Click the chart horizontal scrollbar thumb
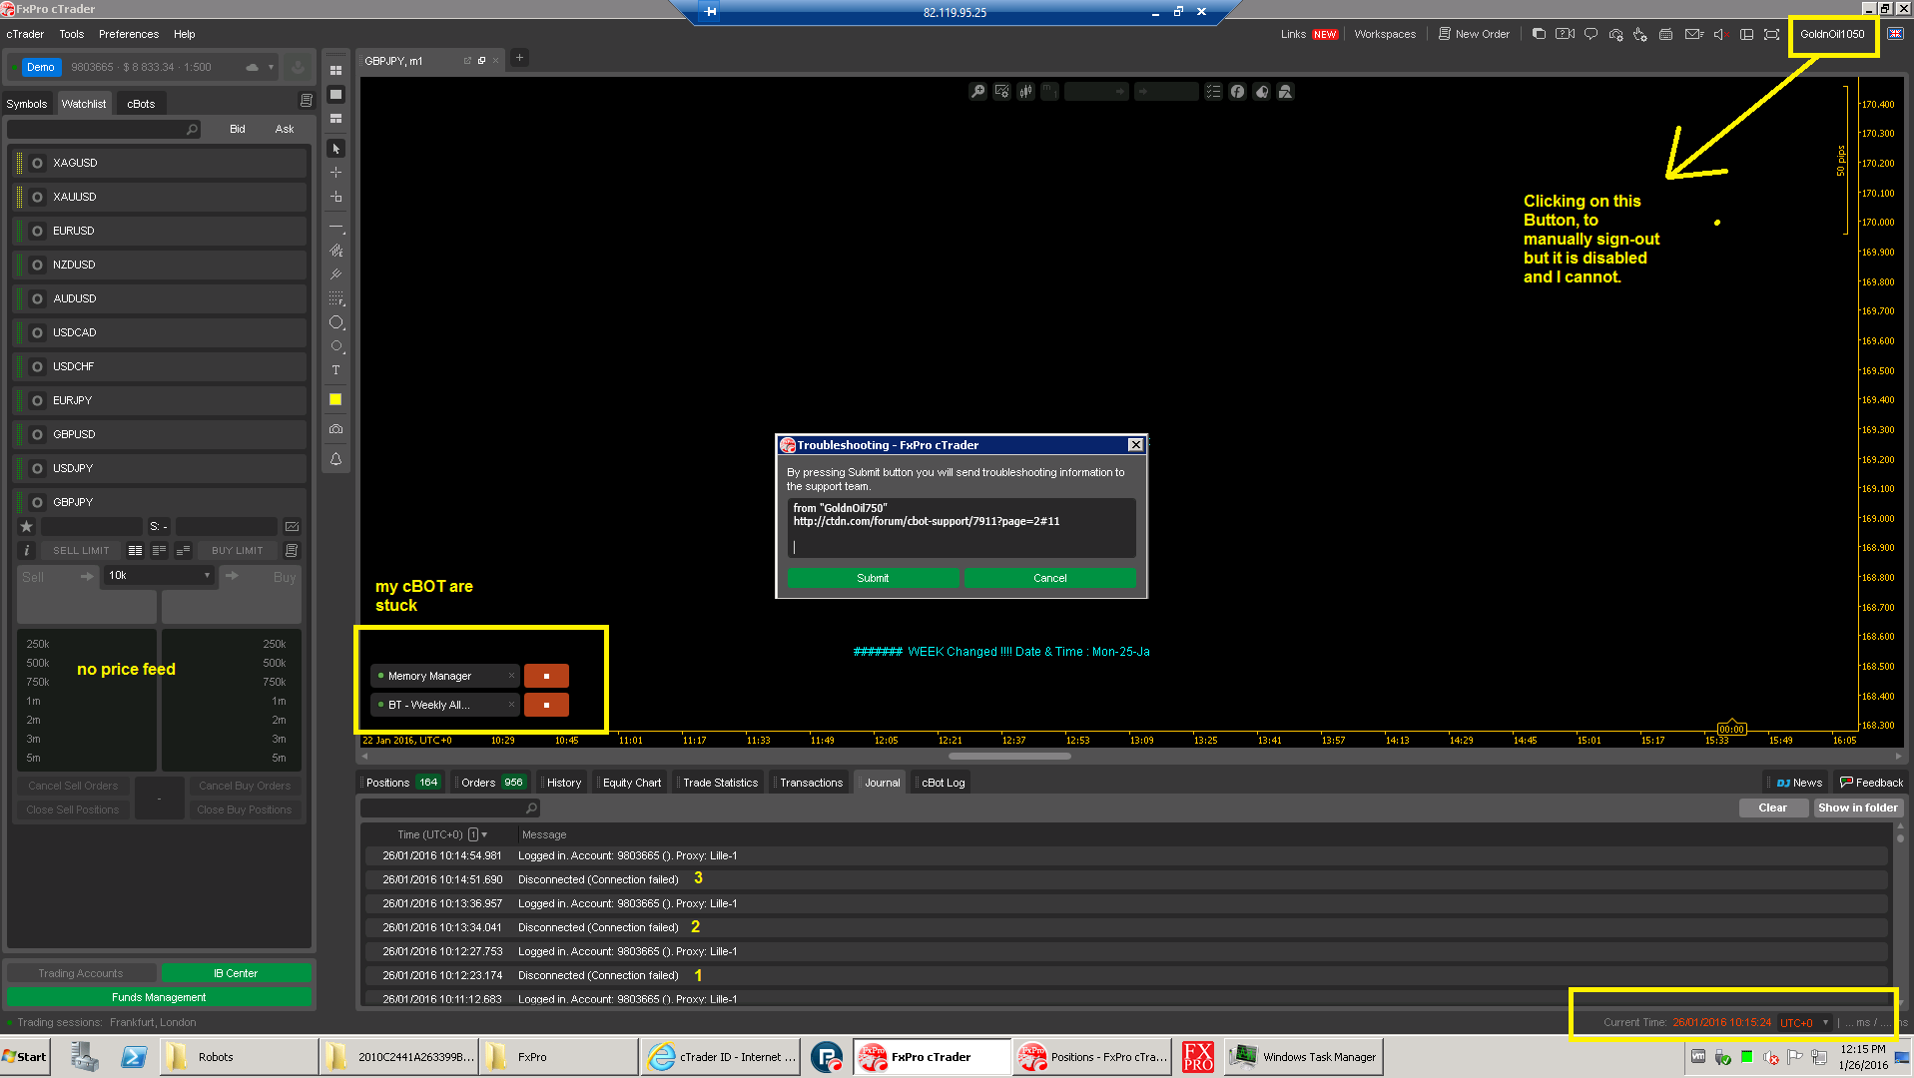 1009,756
